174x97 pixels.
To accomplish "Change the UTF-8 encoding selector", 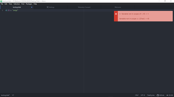I will [x=143, y=95].
